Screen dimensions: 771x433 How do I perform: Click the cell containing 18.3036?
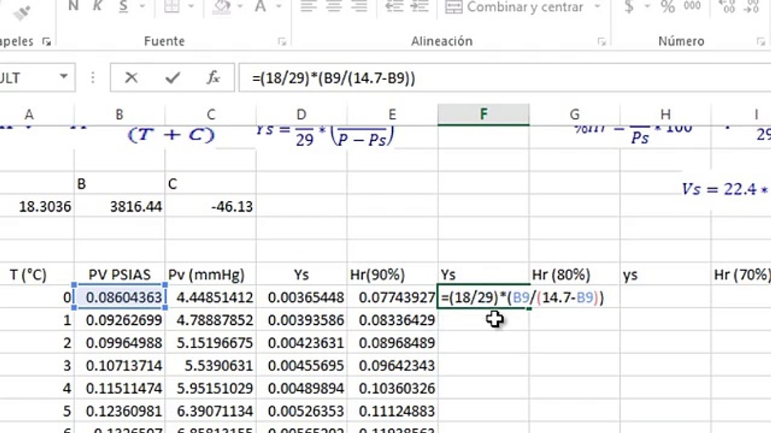click(x=37, y=207)
